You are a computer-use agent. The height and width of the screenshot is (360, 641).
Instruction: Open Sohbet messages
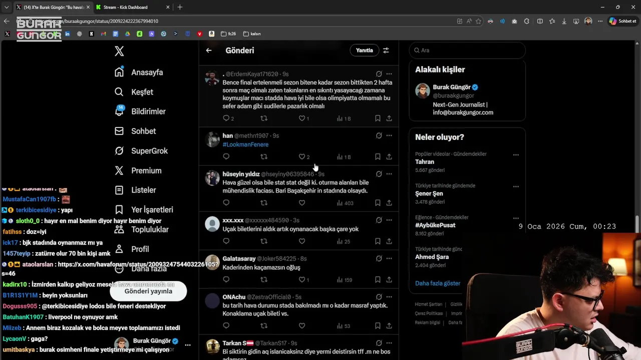pyautogui.click(x=135, y=131)
